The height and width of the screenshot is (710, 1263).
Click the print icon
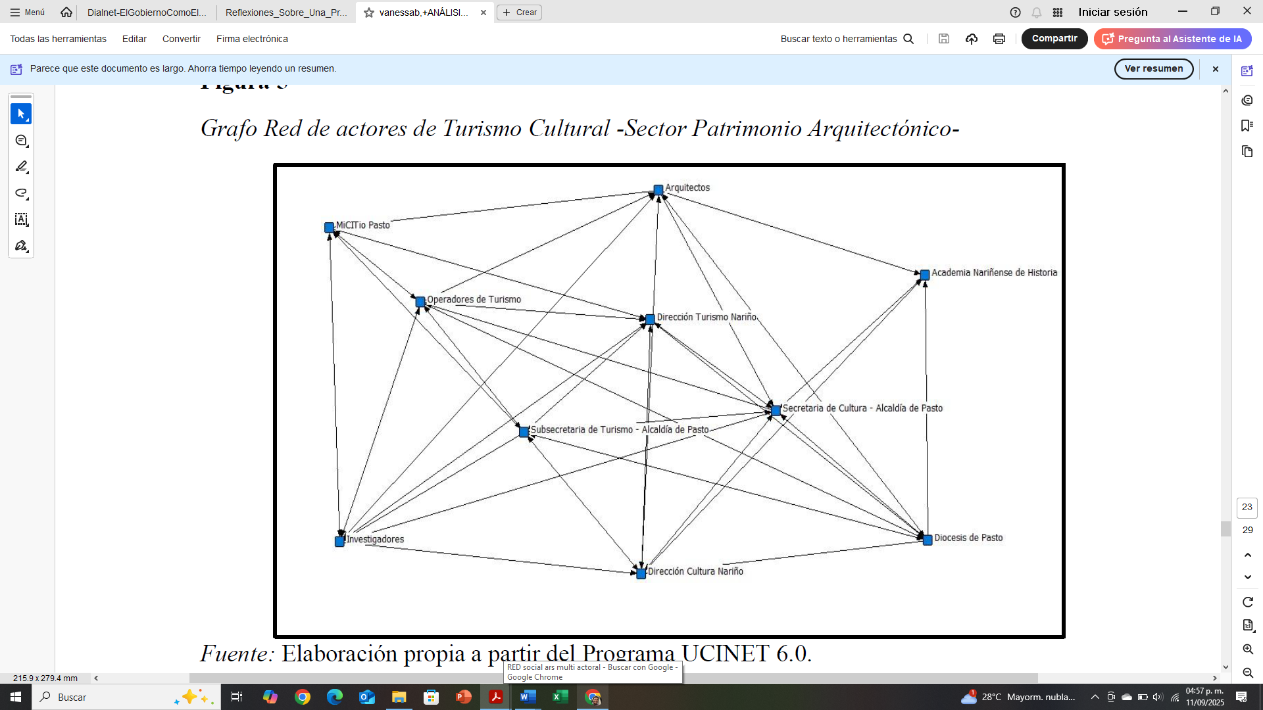click(x=999, y=39)
